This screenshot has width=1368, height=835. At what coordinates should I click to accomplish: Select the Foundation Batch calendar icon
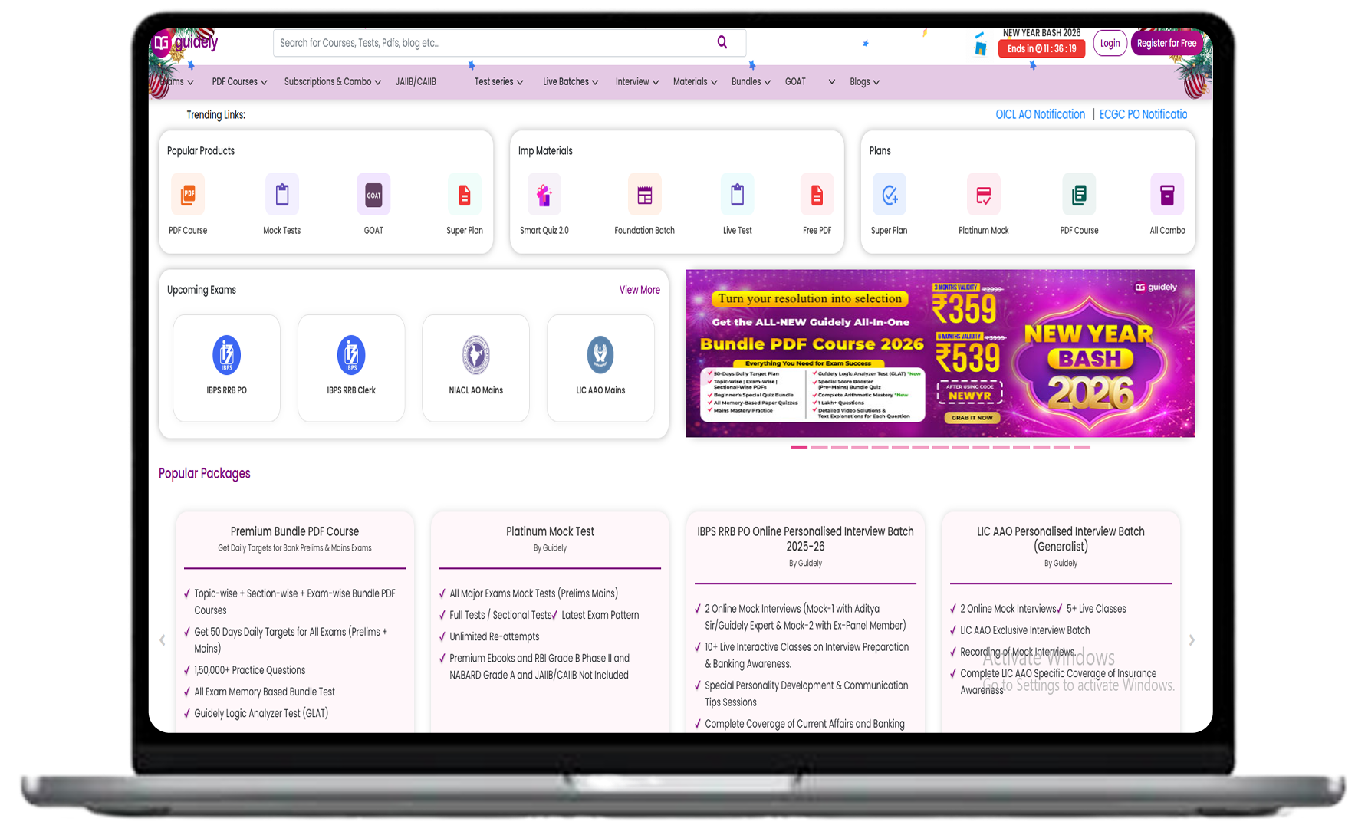pyautogui.click(x=644, y=195)
